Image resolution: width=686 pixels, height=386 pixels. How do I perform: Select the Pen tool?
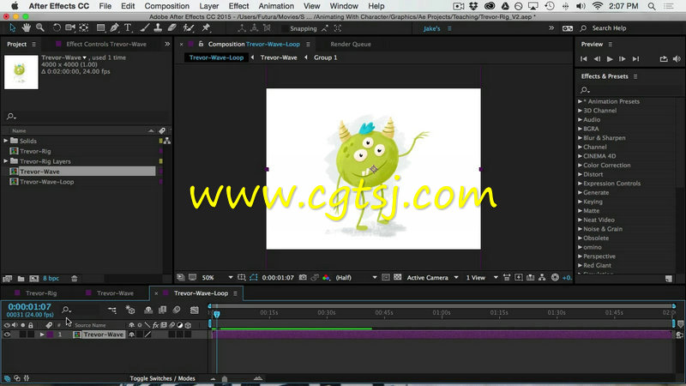115,28
